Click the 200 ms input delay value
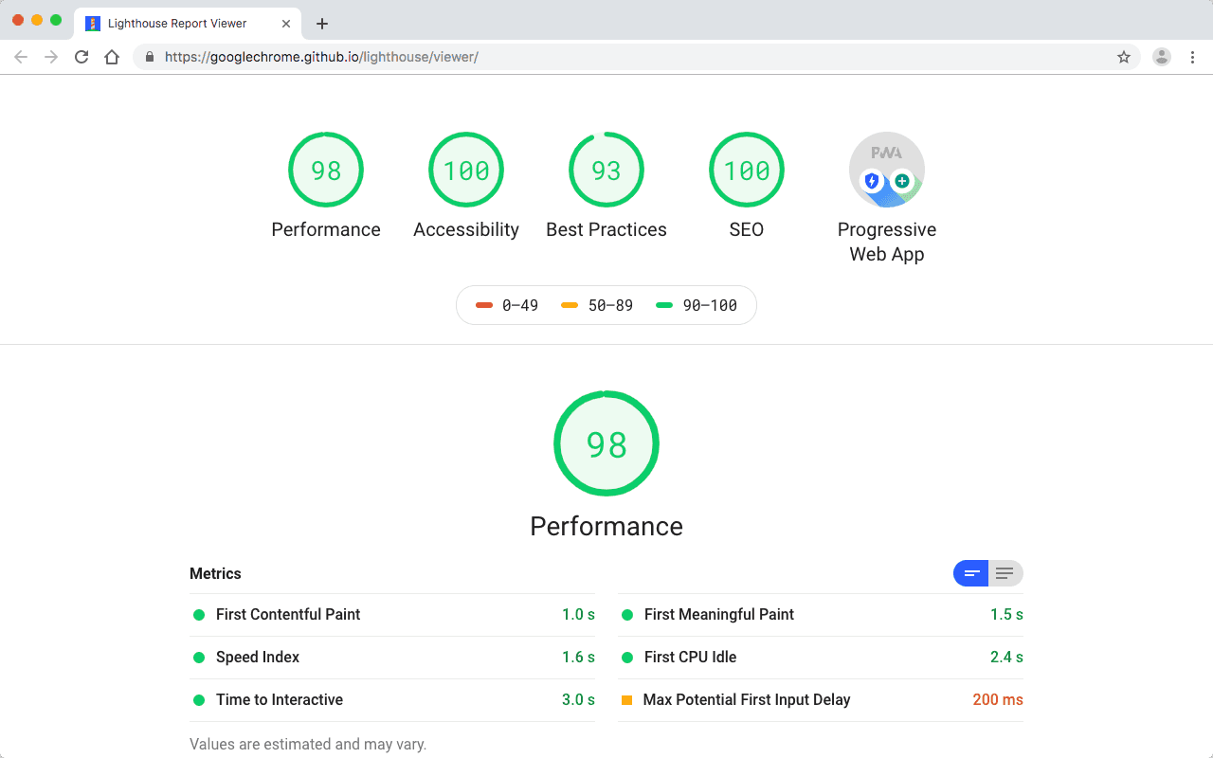This screenshot has width=1213, height=758. [x=998, y=700]
